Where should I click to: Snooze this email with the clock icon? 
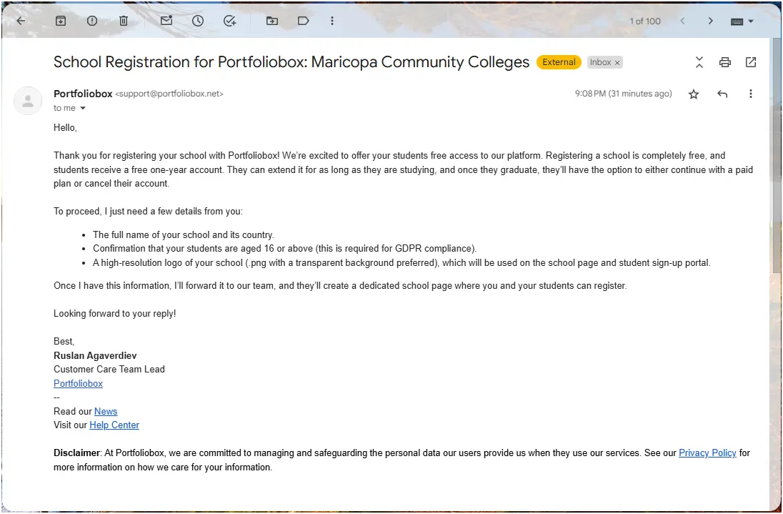coord(198,21)
